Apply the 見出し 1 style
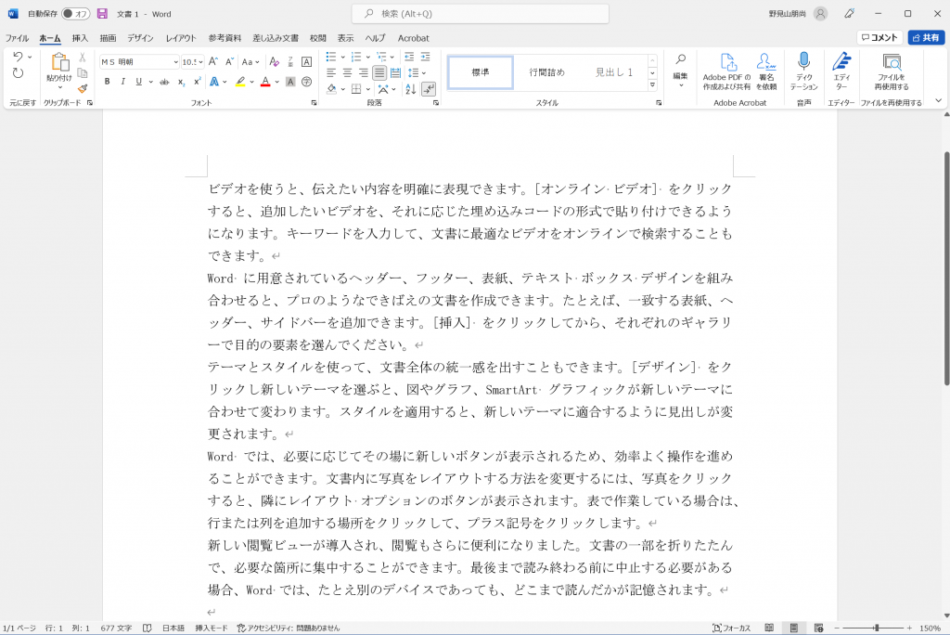 614,72
